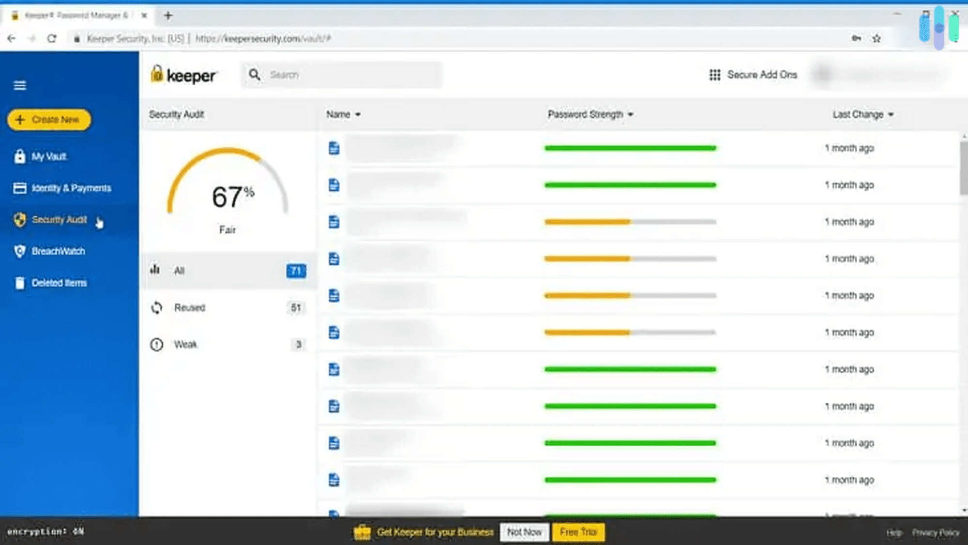Expand the Password Strength sort dropdown

pyautogui.click(x=630, y=115)
